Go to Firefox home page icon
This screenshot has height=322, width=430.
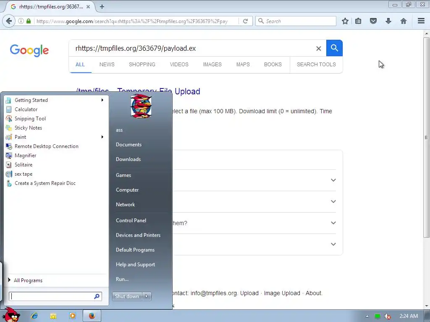pos(404,21)
